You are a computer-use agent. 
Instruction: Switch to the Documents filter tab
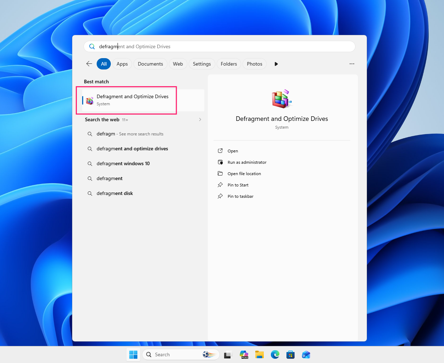coord(150,64)
